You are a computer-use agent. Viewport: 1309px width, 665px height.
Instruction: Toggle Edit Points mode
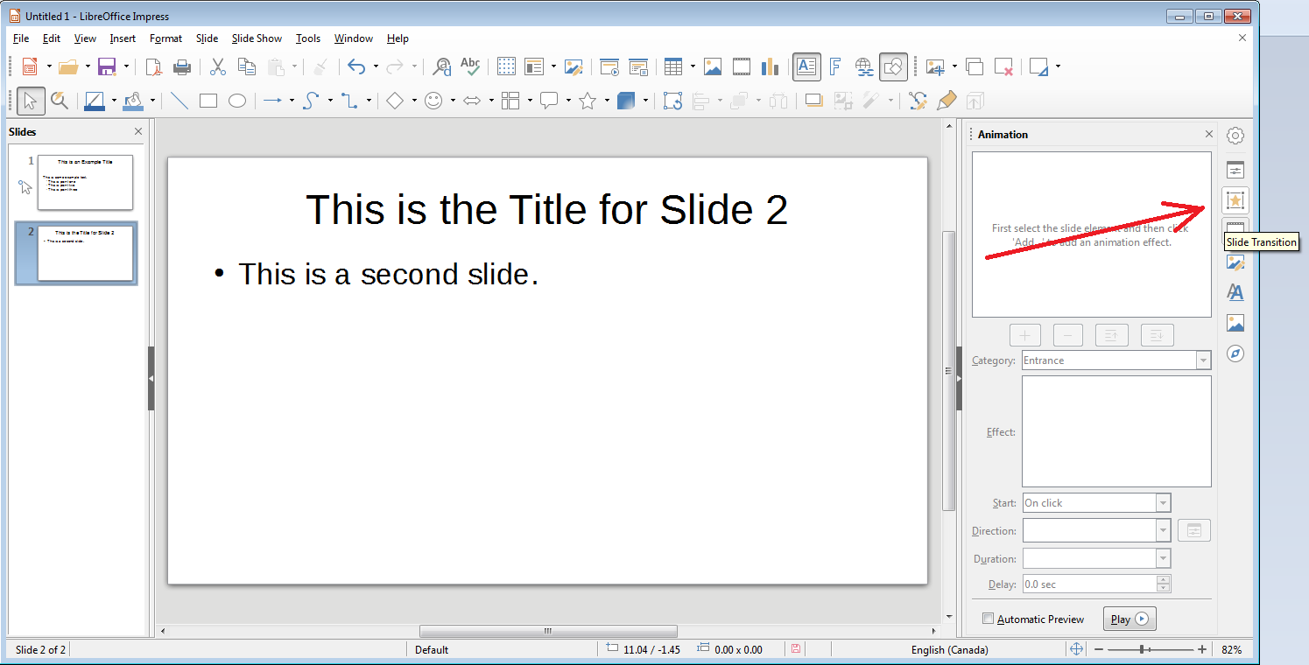(x=918, y=101)
